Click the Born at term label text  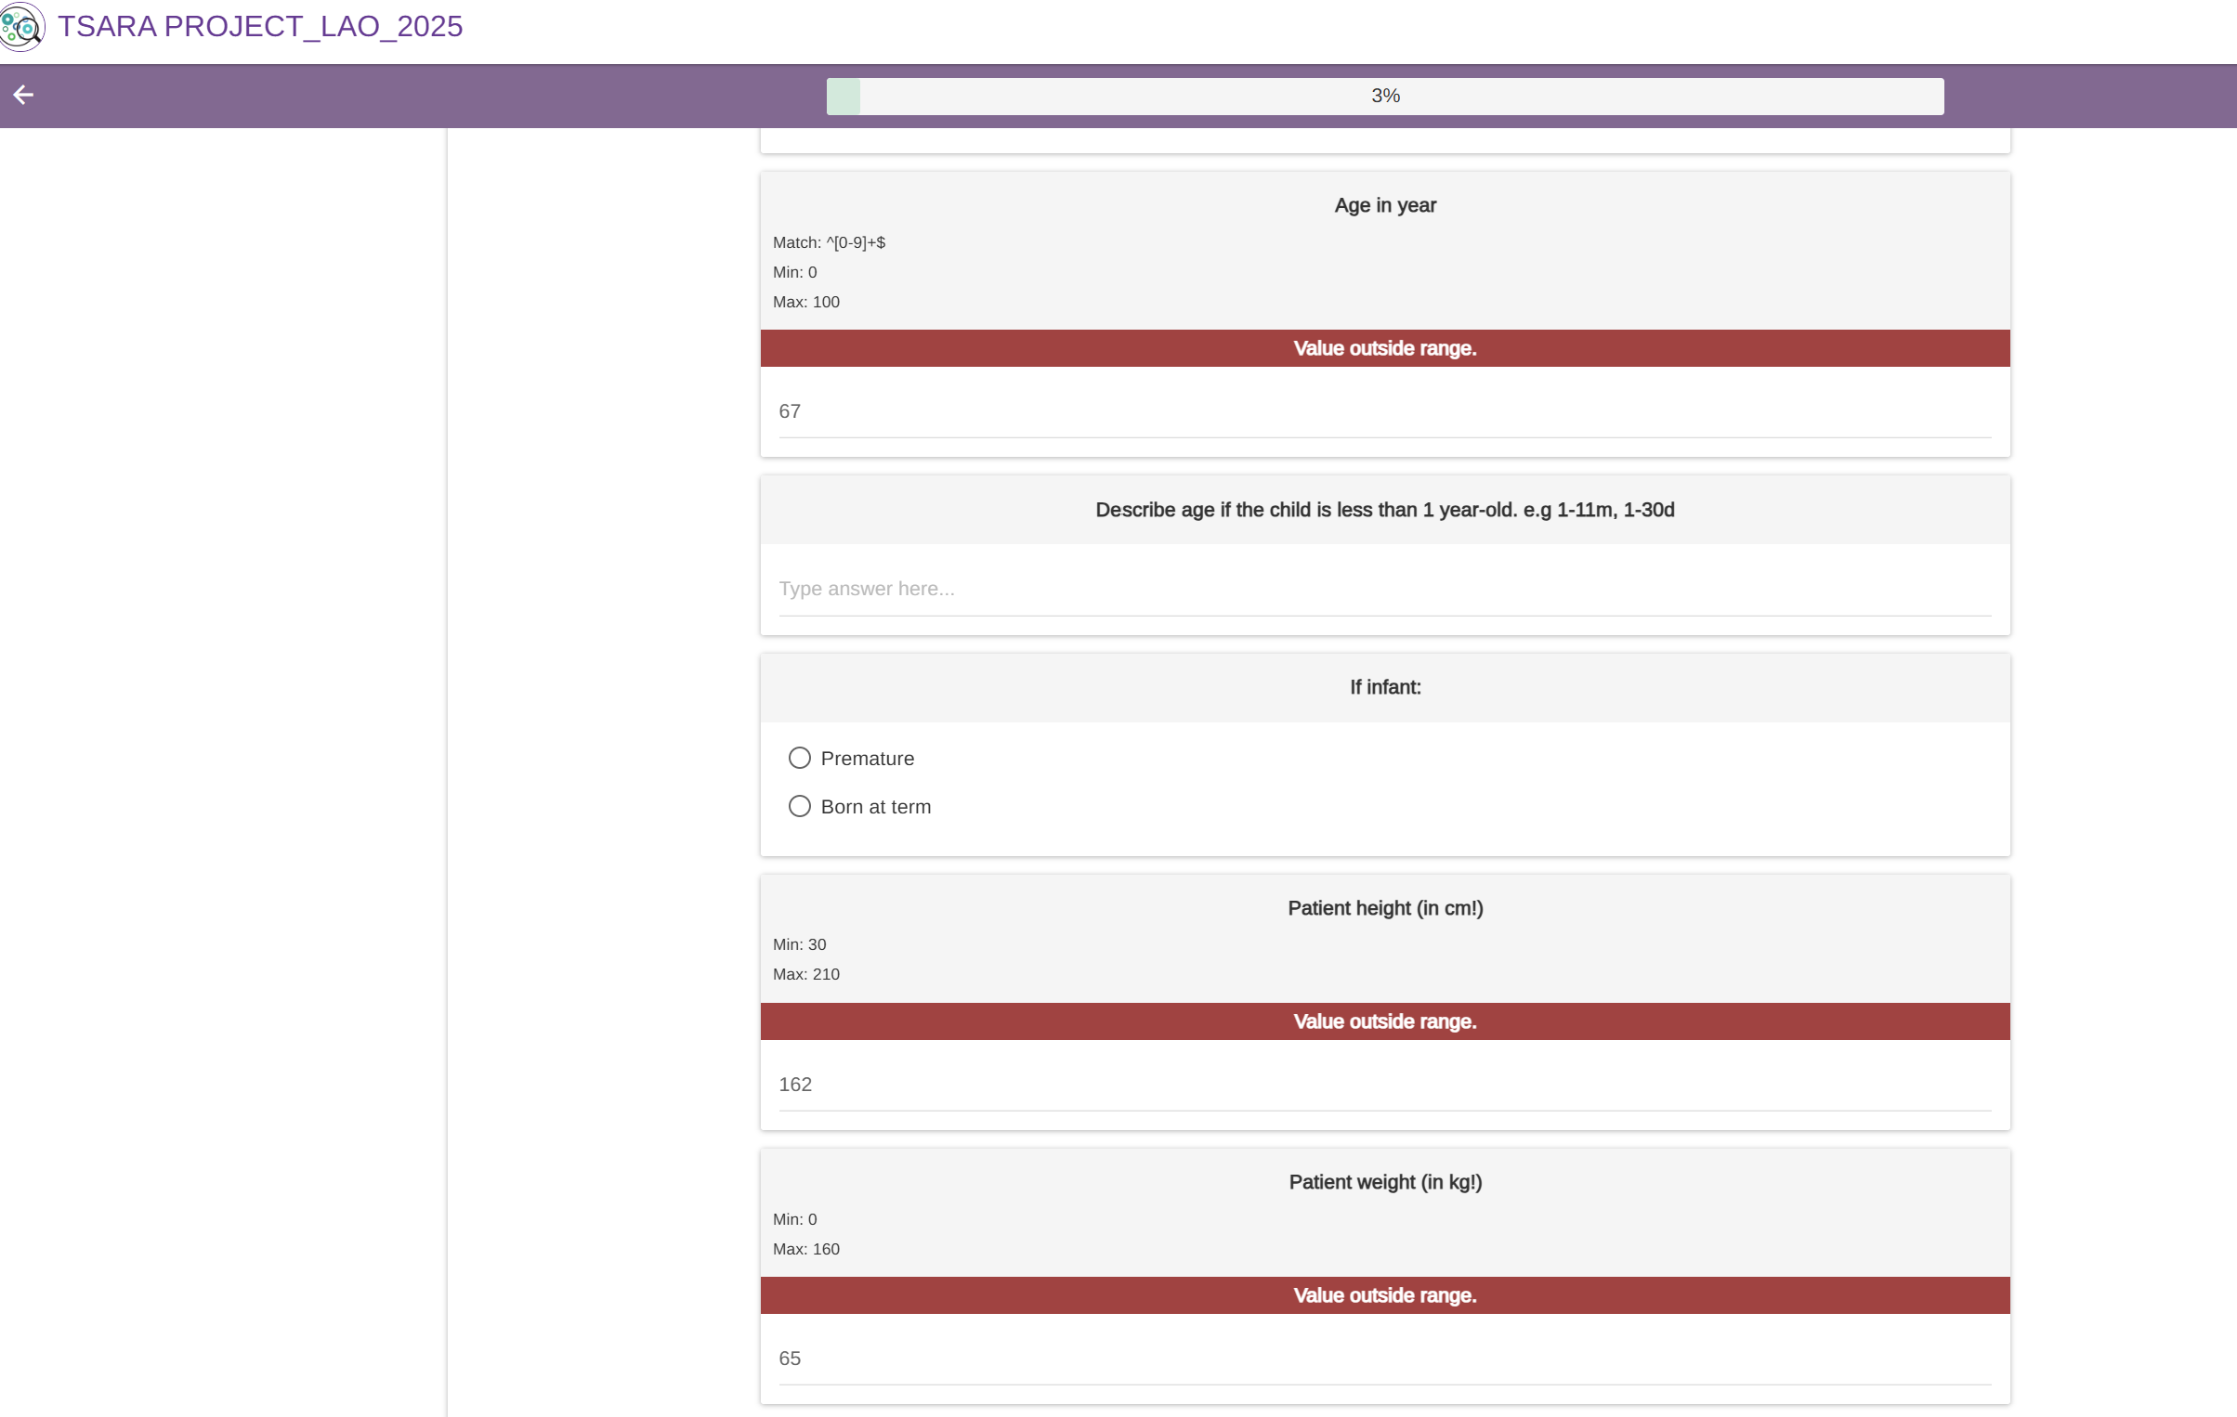click(x=875, y=807)
